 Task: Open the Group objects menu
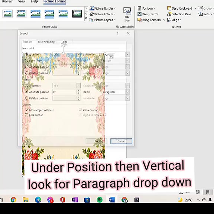coord(206,8)
